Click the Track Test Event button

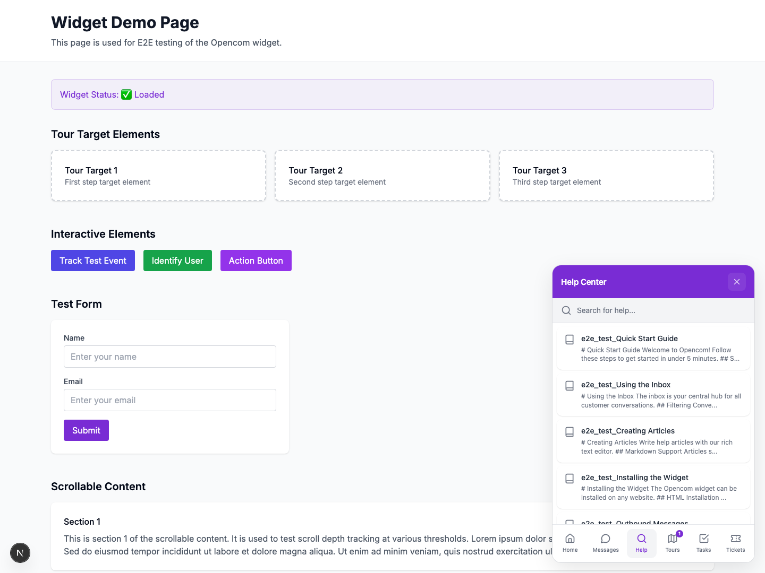point(92,261)
